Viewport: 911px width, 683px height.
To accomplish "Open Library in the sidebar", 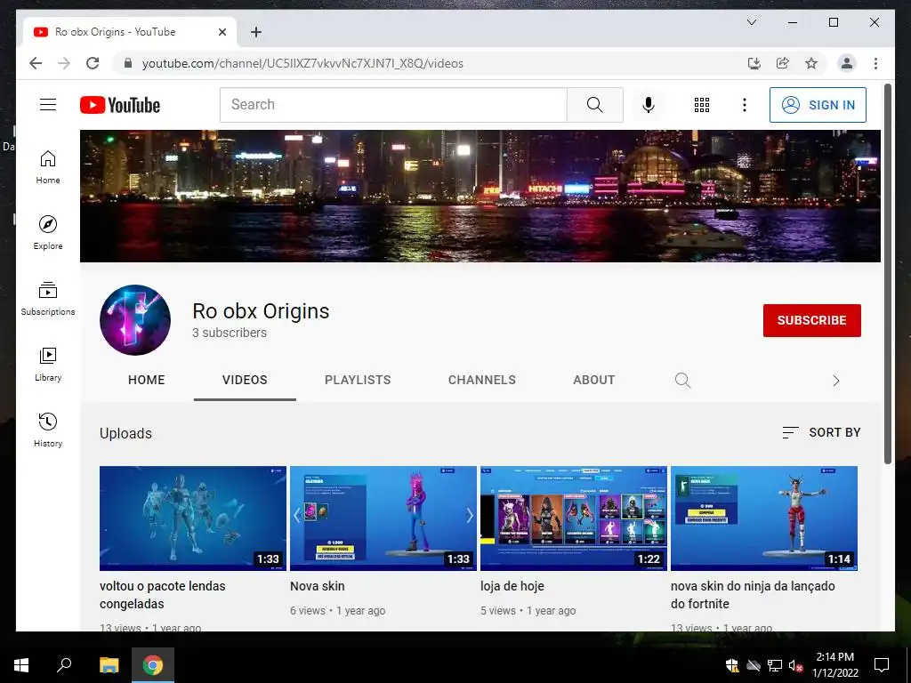I will coord(48,364).
